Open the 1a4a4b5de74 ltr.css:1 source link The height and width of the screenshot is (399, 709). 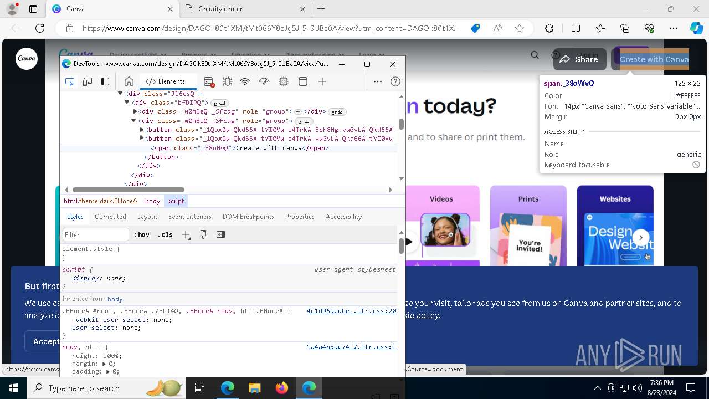351,347
